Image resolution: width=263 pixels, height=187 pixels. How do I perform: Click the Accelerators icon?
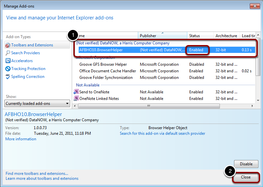pos(8,60)
